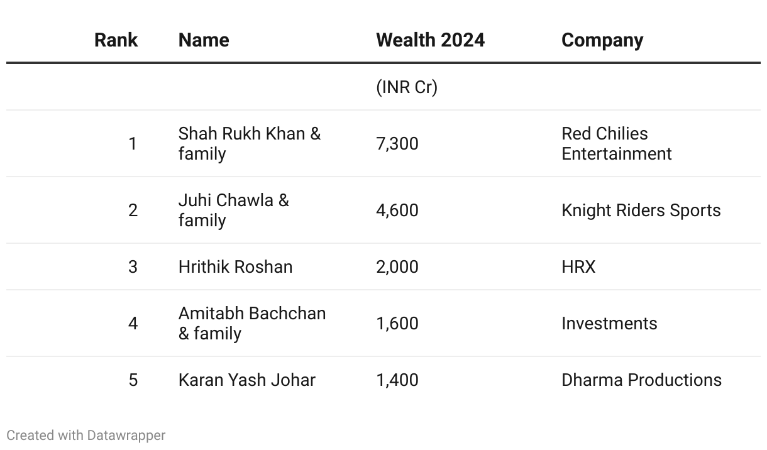The width and height of the screenshot is (767, 450).
Task: Click the Wealth 2024 column header
Action: (x=430, y=40)
